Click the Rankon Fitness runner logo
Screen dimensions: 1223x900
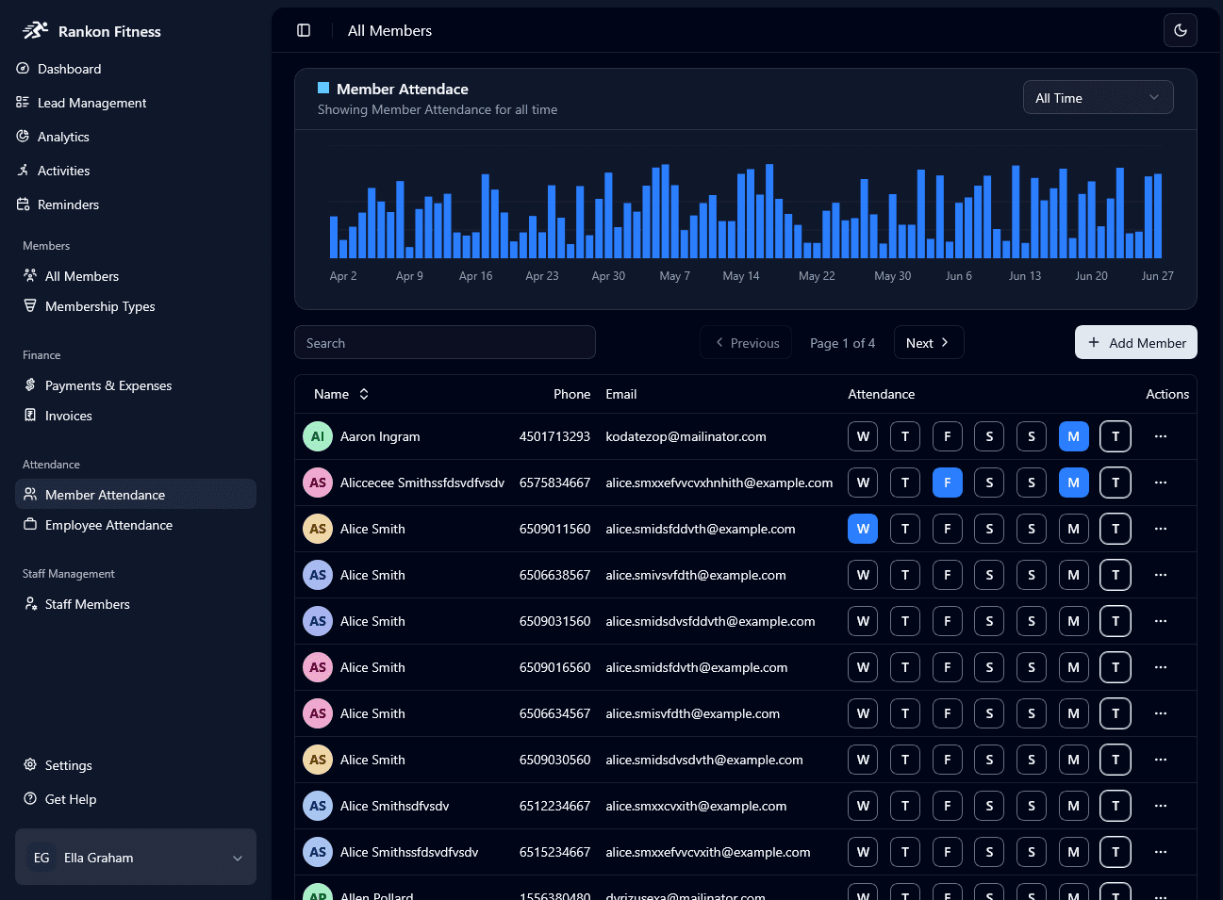35,30
